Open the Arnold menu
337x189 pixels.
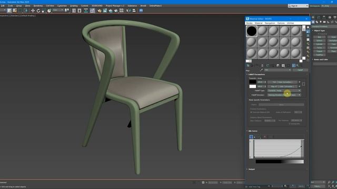coord(143,6)
